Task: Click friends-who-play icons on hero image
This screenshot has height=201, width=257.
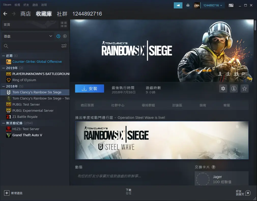Action: click(232, 74)
